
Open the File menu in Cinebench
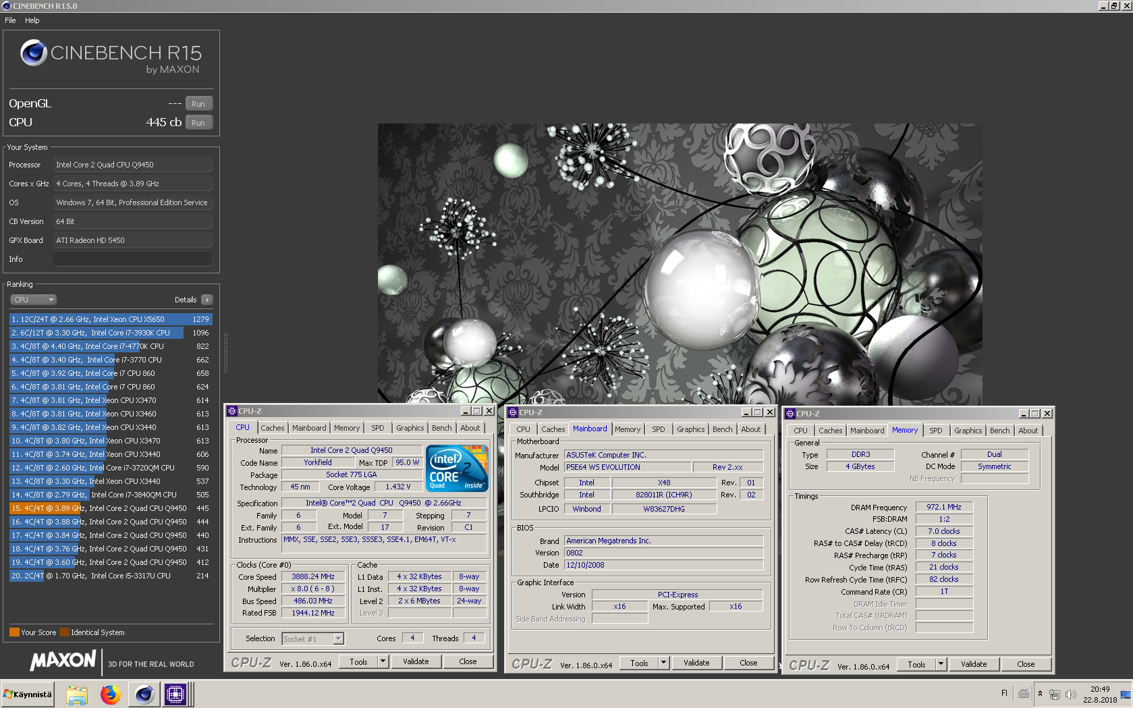pyautogui.click(x=10, y=20)
